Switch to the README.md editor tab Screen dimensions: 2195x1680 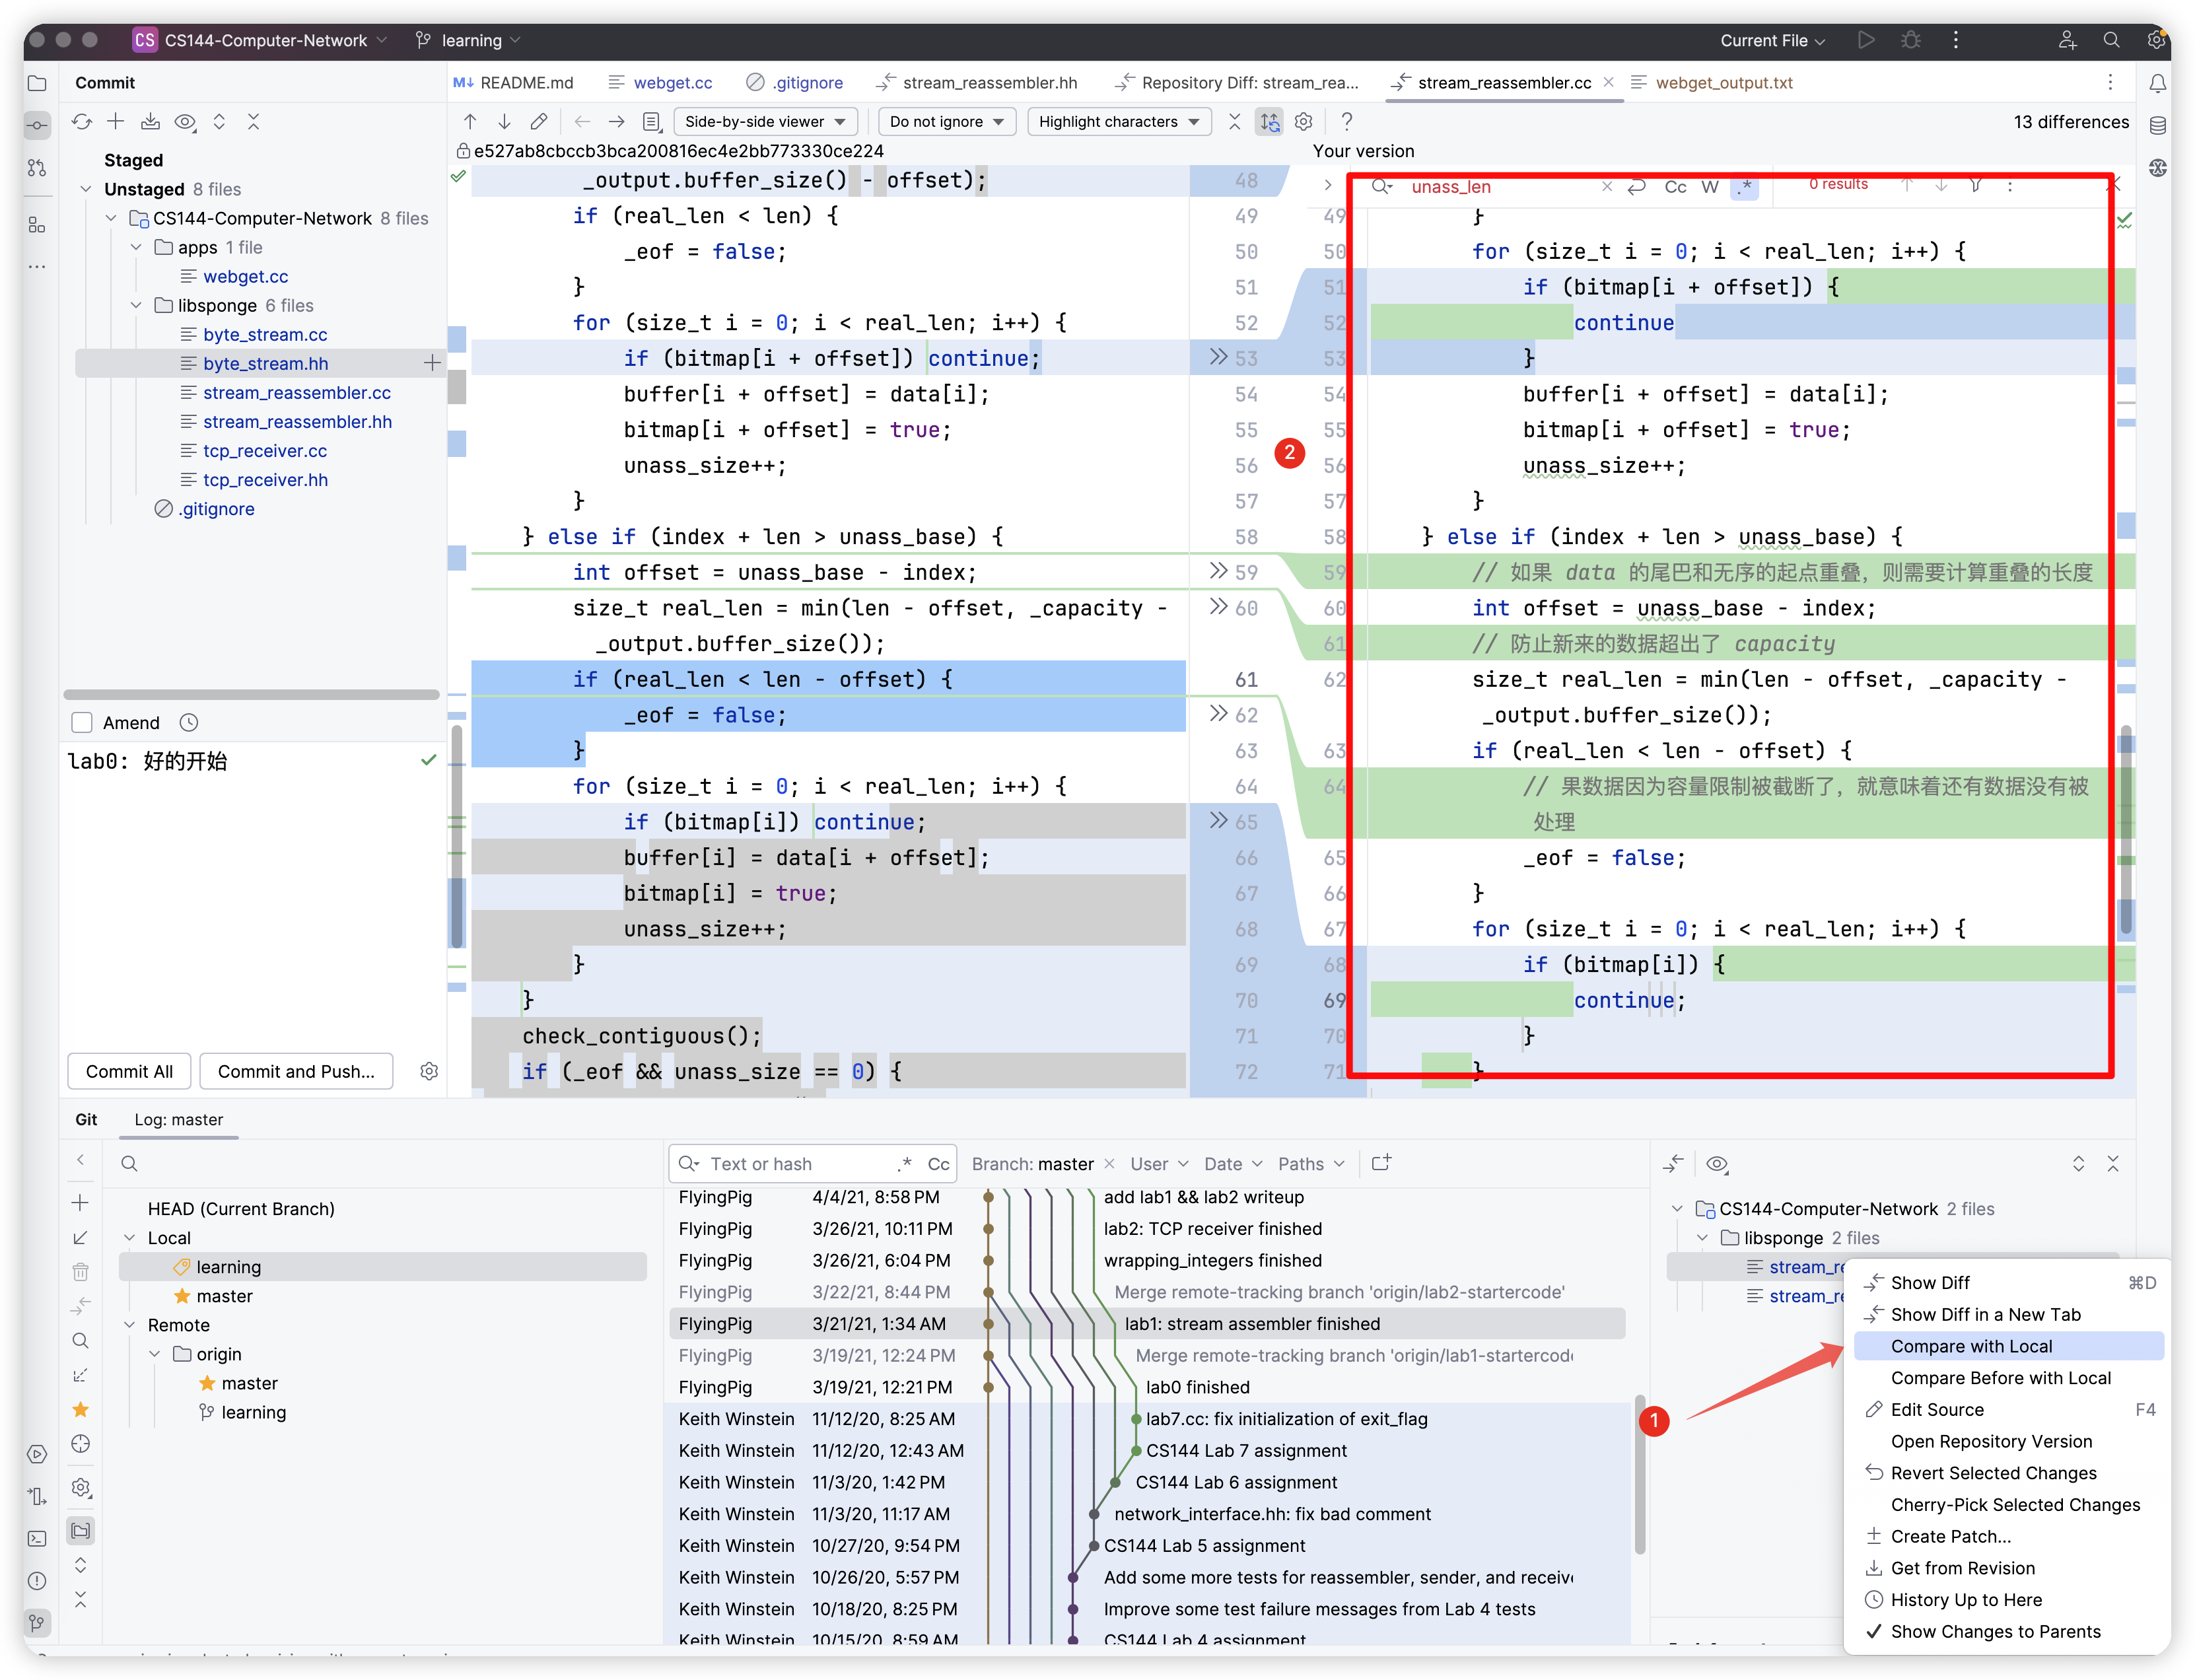515,83
